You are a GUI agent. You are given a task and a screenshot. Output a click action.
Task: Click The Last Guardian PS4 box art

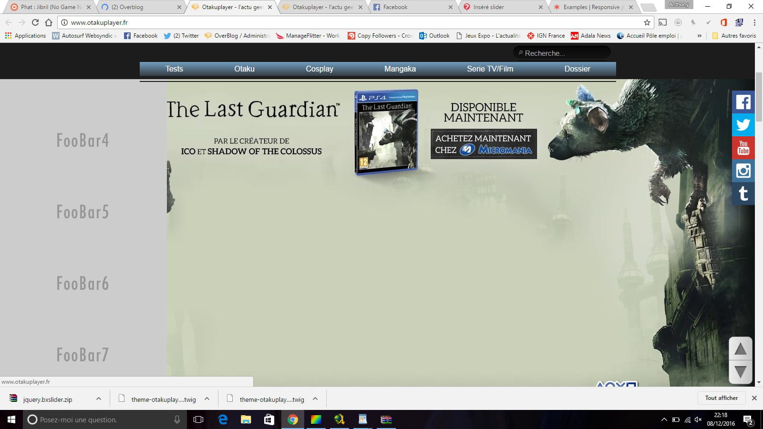click(386, 132)
